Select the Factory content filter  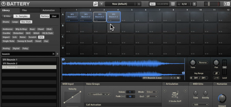(45, 16)
